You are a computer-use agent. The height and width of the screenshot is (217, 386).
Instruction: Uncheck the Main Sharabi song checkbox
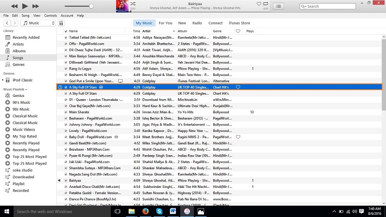66,112
